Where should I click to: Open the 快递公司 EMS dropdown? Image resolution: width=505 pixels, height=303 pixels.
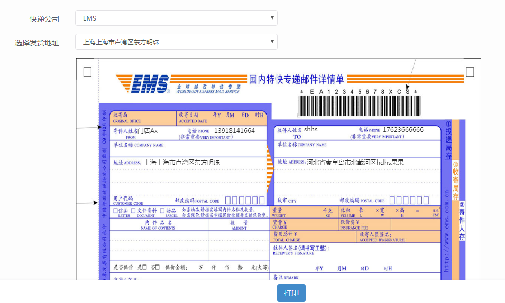(x=176, y=18)
